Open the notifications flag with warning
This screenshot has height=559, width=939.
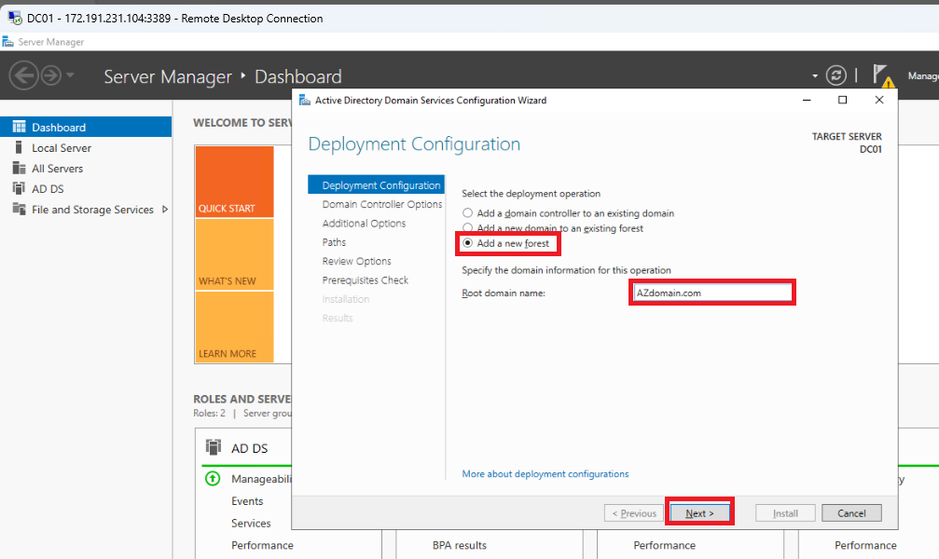click(x=883, y=75)
